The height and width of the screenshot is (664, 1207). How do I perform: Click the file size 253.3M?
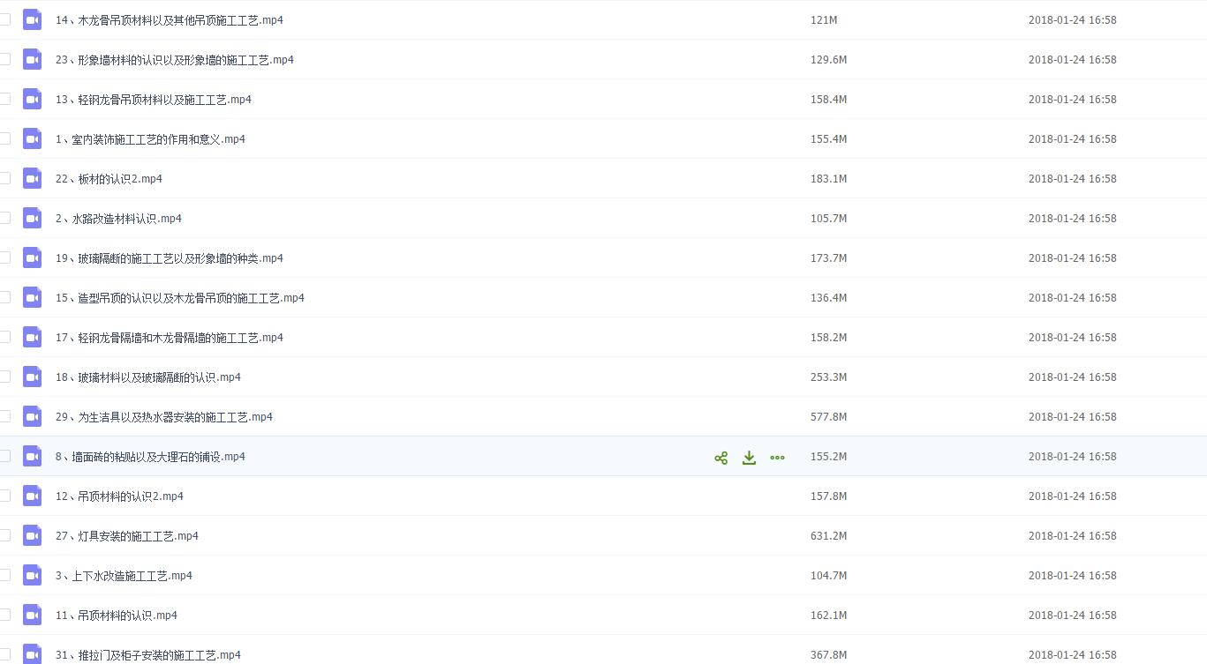(829, 377)
